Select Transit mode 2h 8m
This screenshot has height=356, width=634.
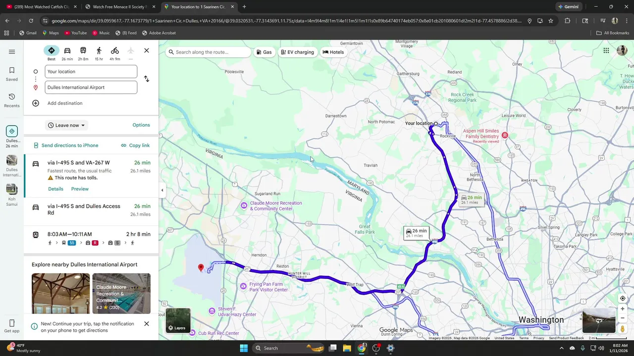coord(83,53)
